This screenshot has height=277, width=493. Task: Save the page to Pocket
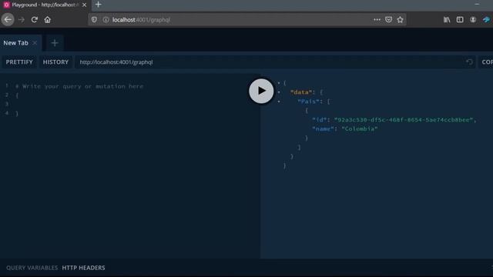[388, 19]
